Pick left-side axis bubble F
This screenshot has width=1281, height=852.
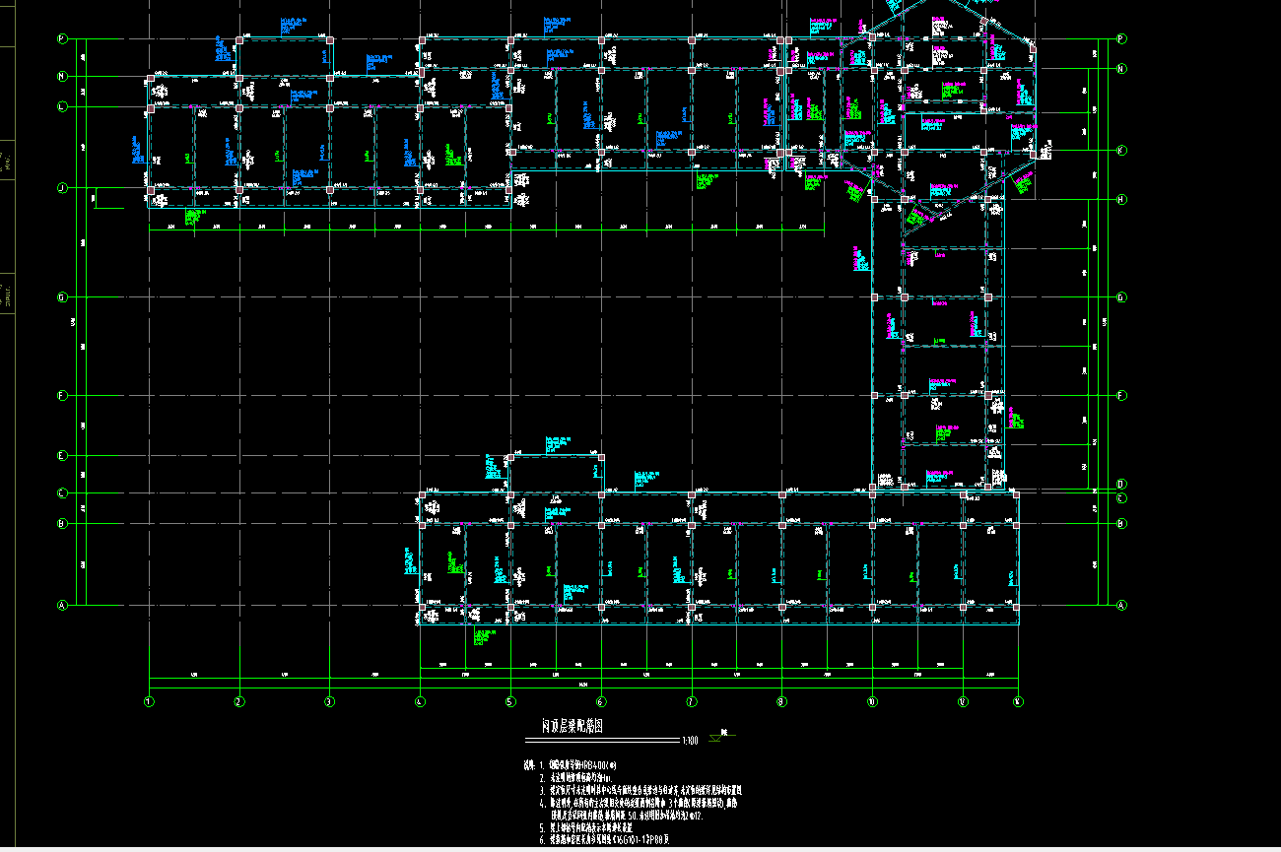point(61,395)
